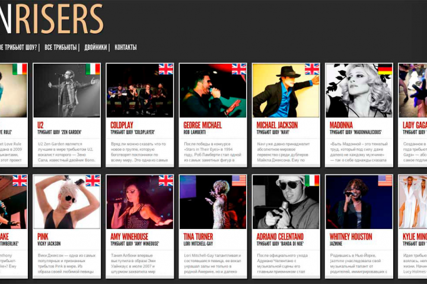Open the 'Двойники' menu item
427x284 pixels.
coord(95,47)
